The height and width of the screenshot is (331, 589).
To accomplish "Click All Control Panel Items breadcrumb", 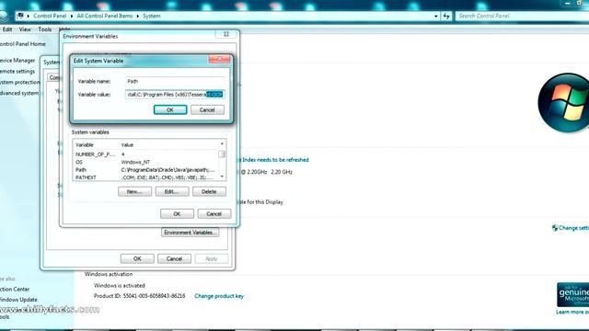I will click(x=104, y=16).
